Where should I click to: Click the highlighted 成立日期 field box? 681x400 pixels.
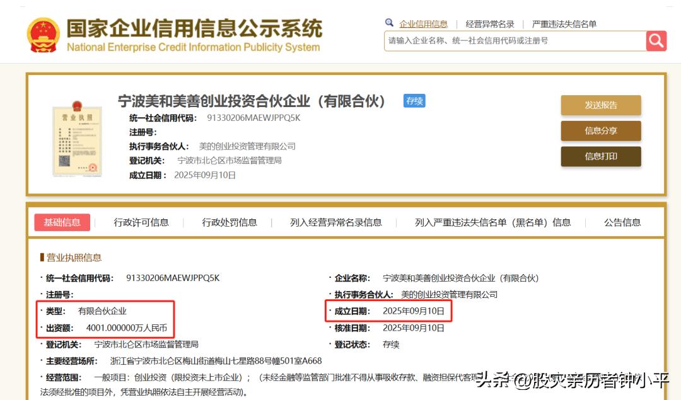click(x=388, y=311)
